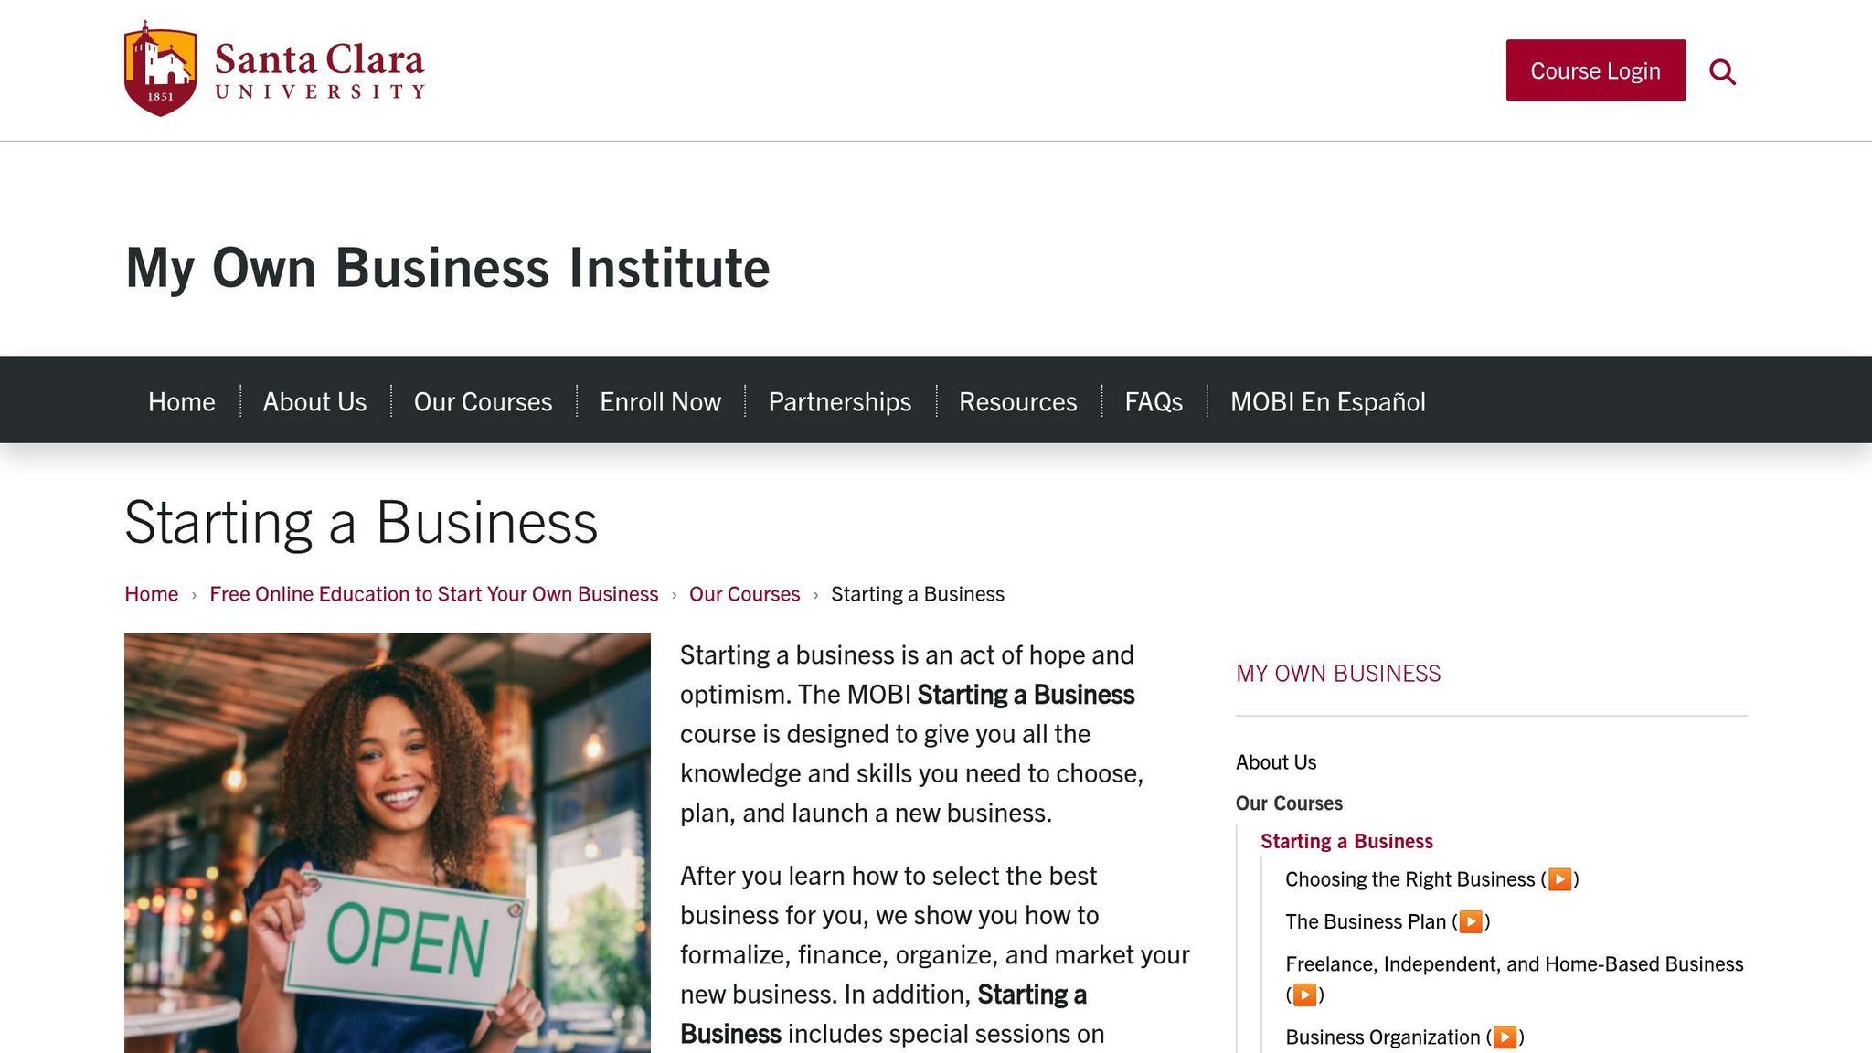Open the site search

coord(1722,70)
